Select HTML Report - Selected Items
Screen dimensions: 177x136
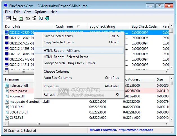[x=79, y=57]
